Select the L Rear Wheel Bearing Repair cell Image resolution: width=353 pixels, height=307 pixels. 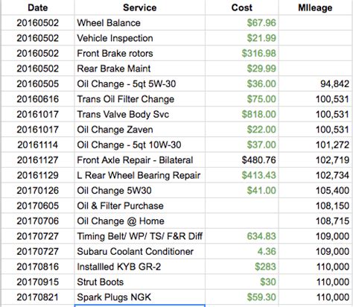pyautogui.click(x=140, y=175)
